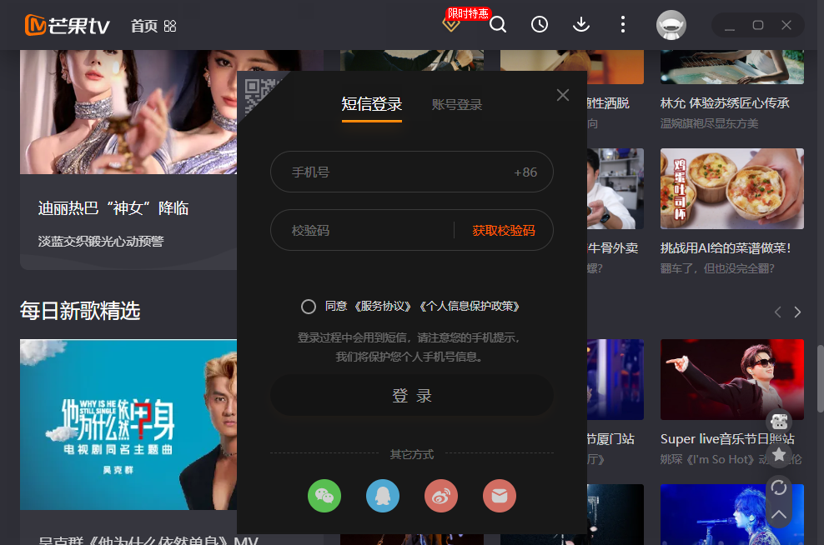Viewport: 824px width, 545px height.
Task: Log in with Weibo icon
Action: [x=441, y=496]
